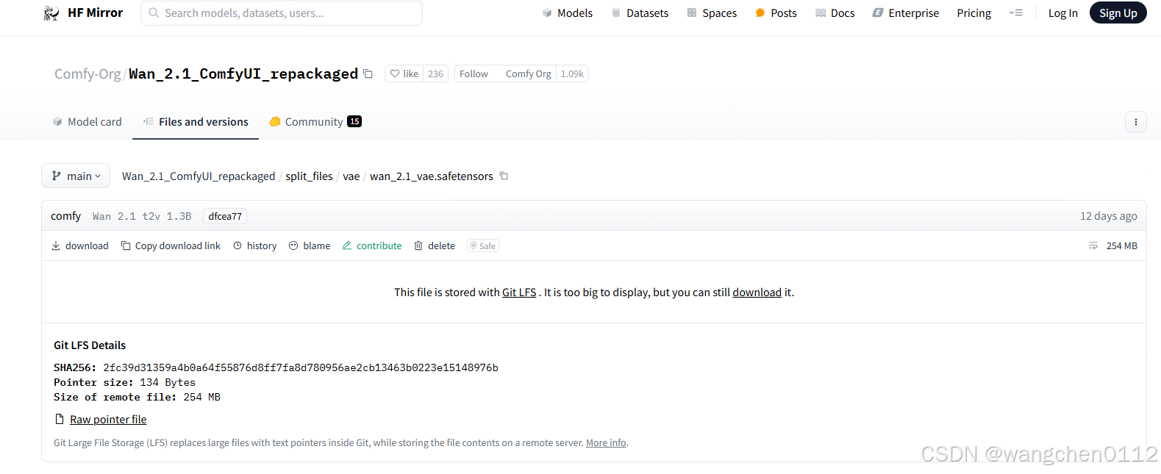Open comfy author profile
Image resolution: width=1161 pixels, height=474 pixels.
tap(65, 216)
